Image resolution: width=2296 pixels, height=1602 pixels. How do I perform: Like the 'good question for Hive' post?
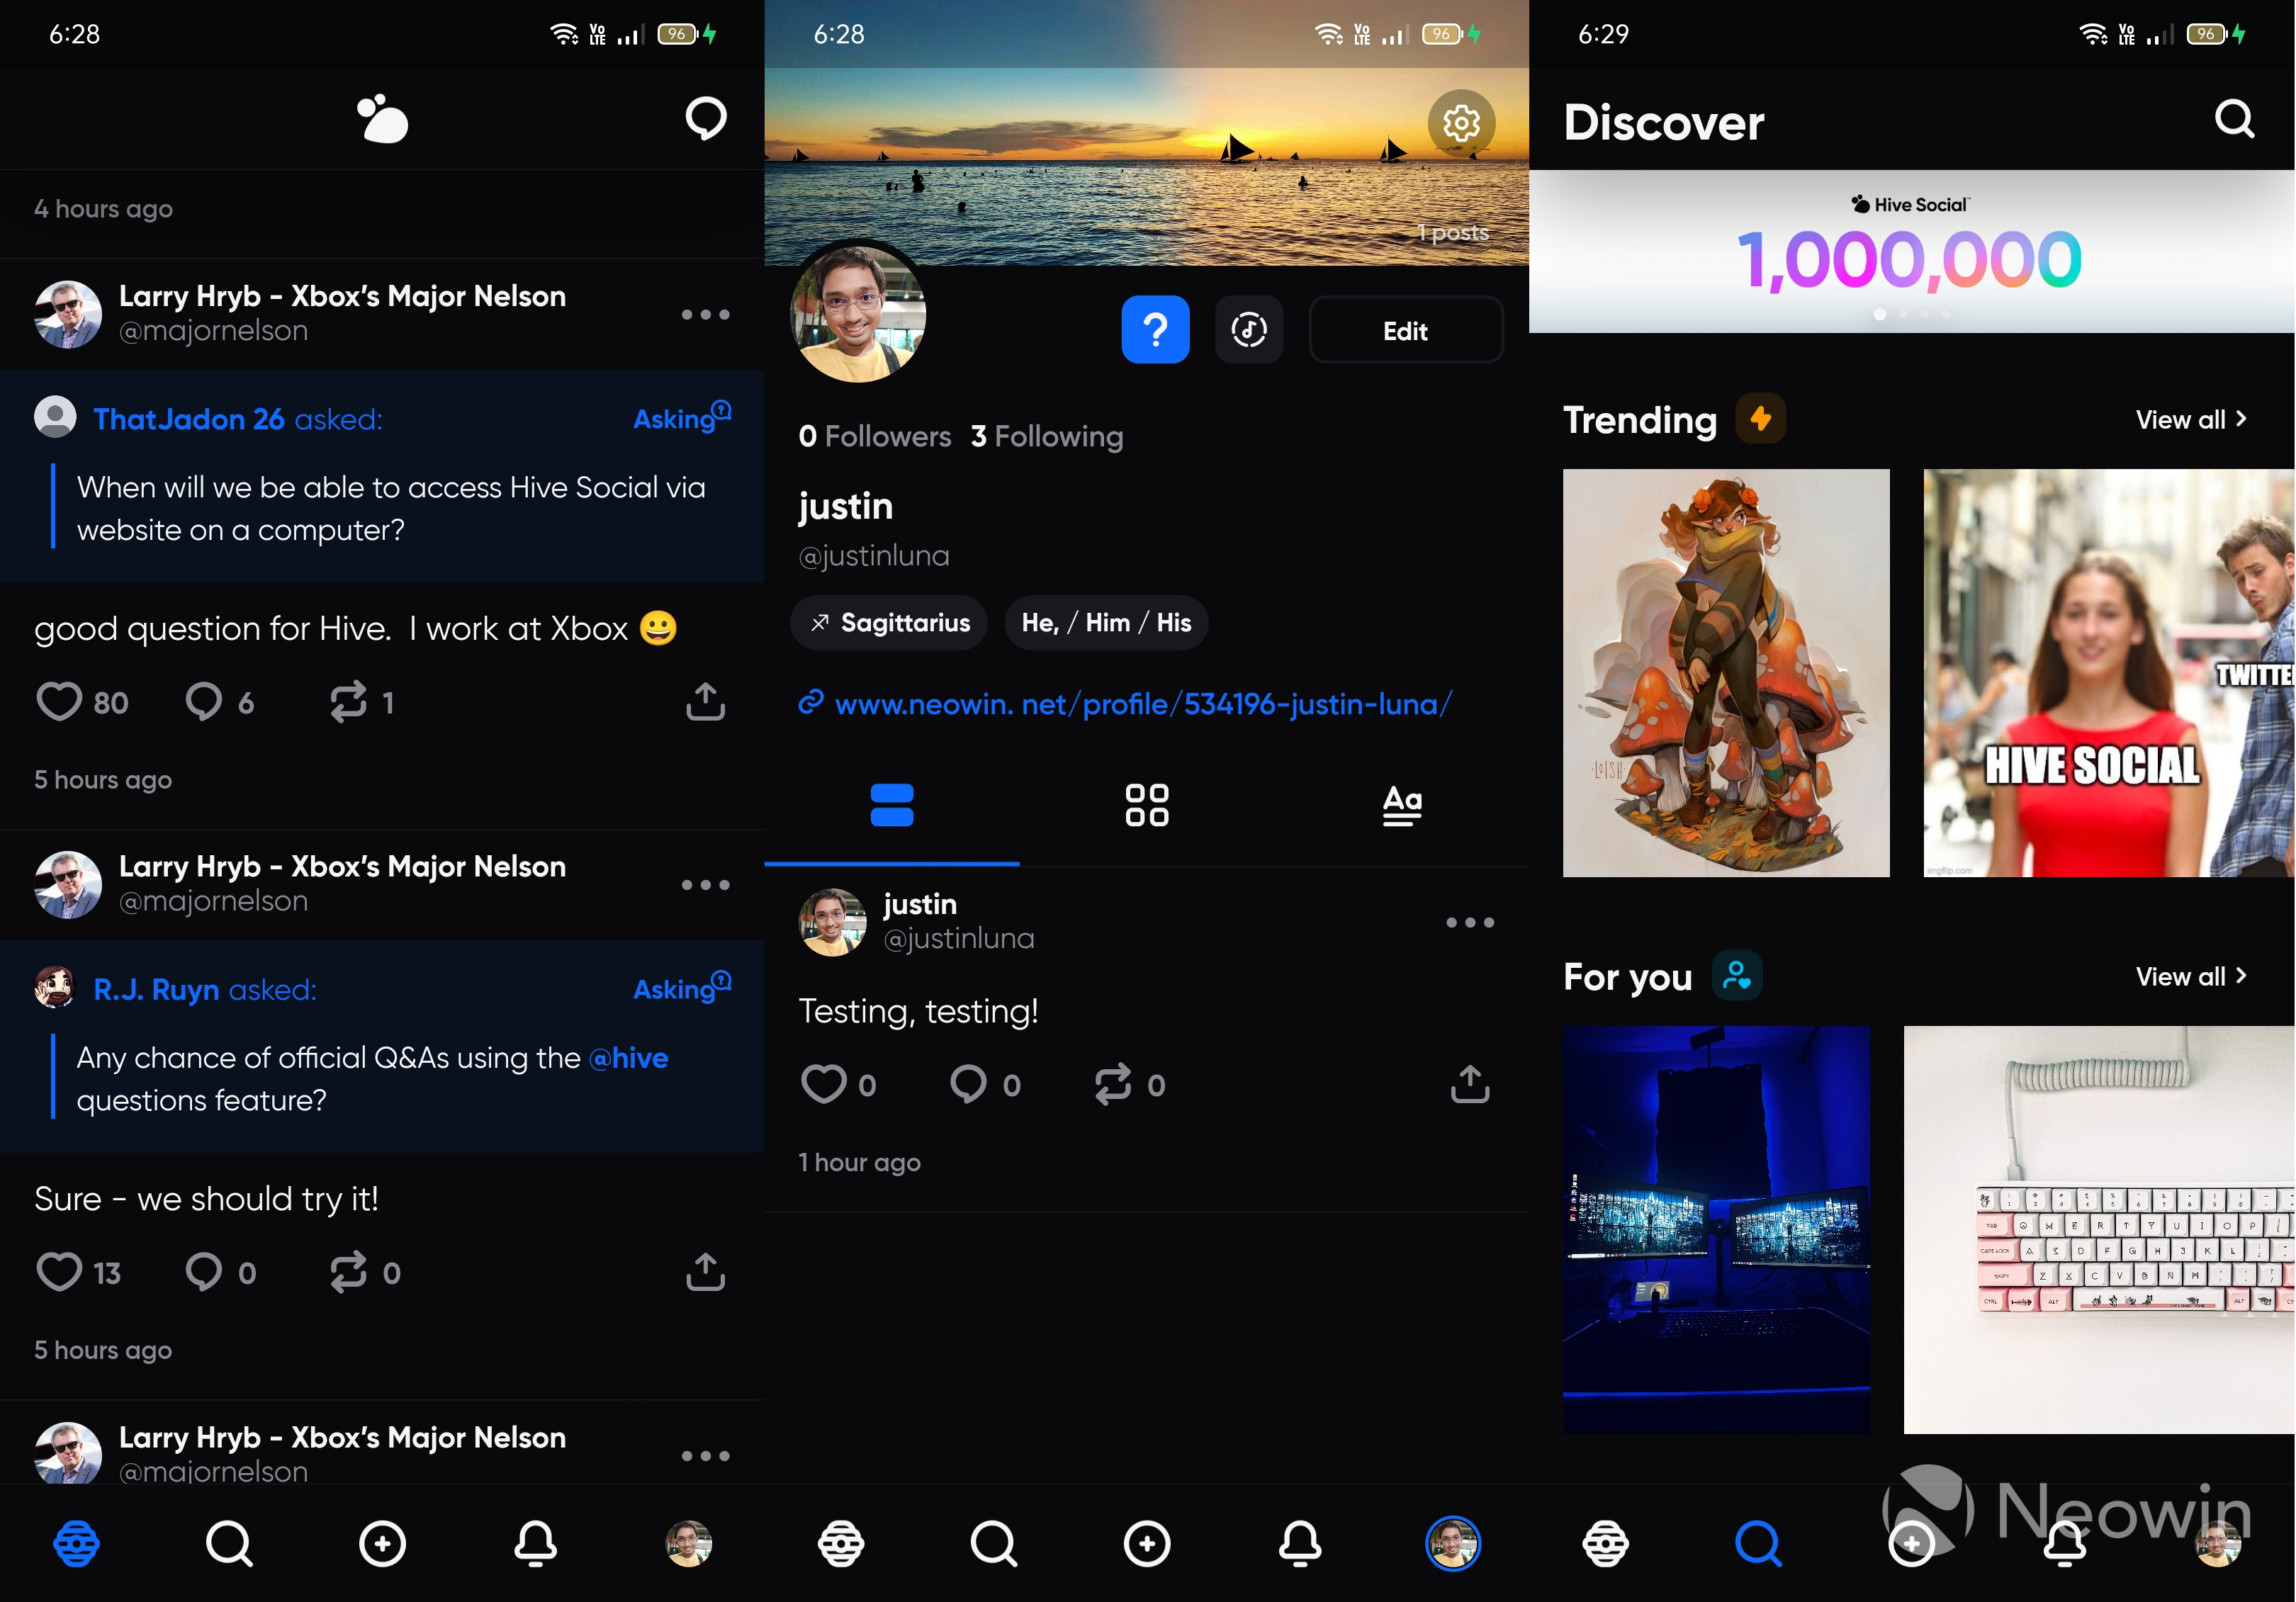(x=59, y=702)
